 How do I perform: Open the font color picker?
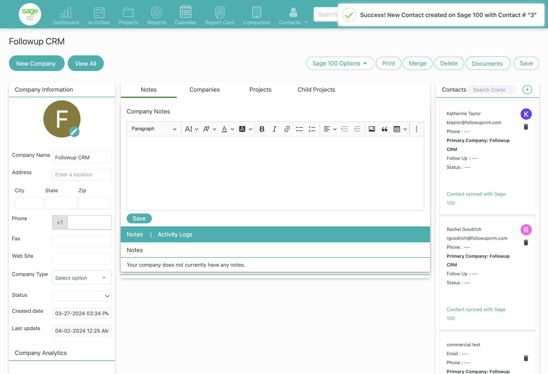[228, 129]
